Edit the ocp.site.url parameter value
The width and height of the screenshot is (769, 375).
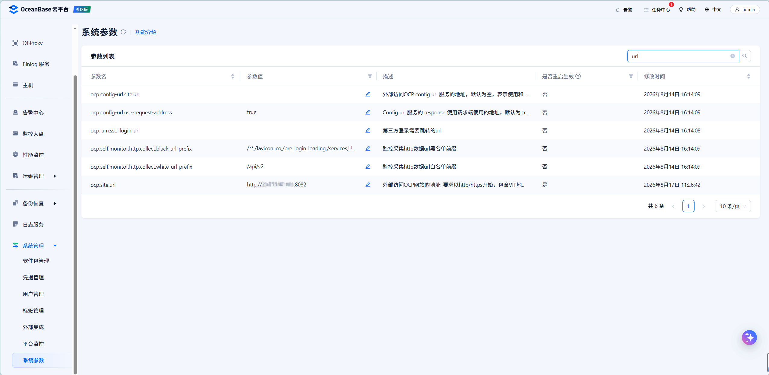[x=368, y=185]
